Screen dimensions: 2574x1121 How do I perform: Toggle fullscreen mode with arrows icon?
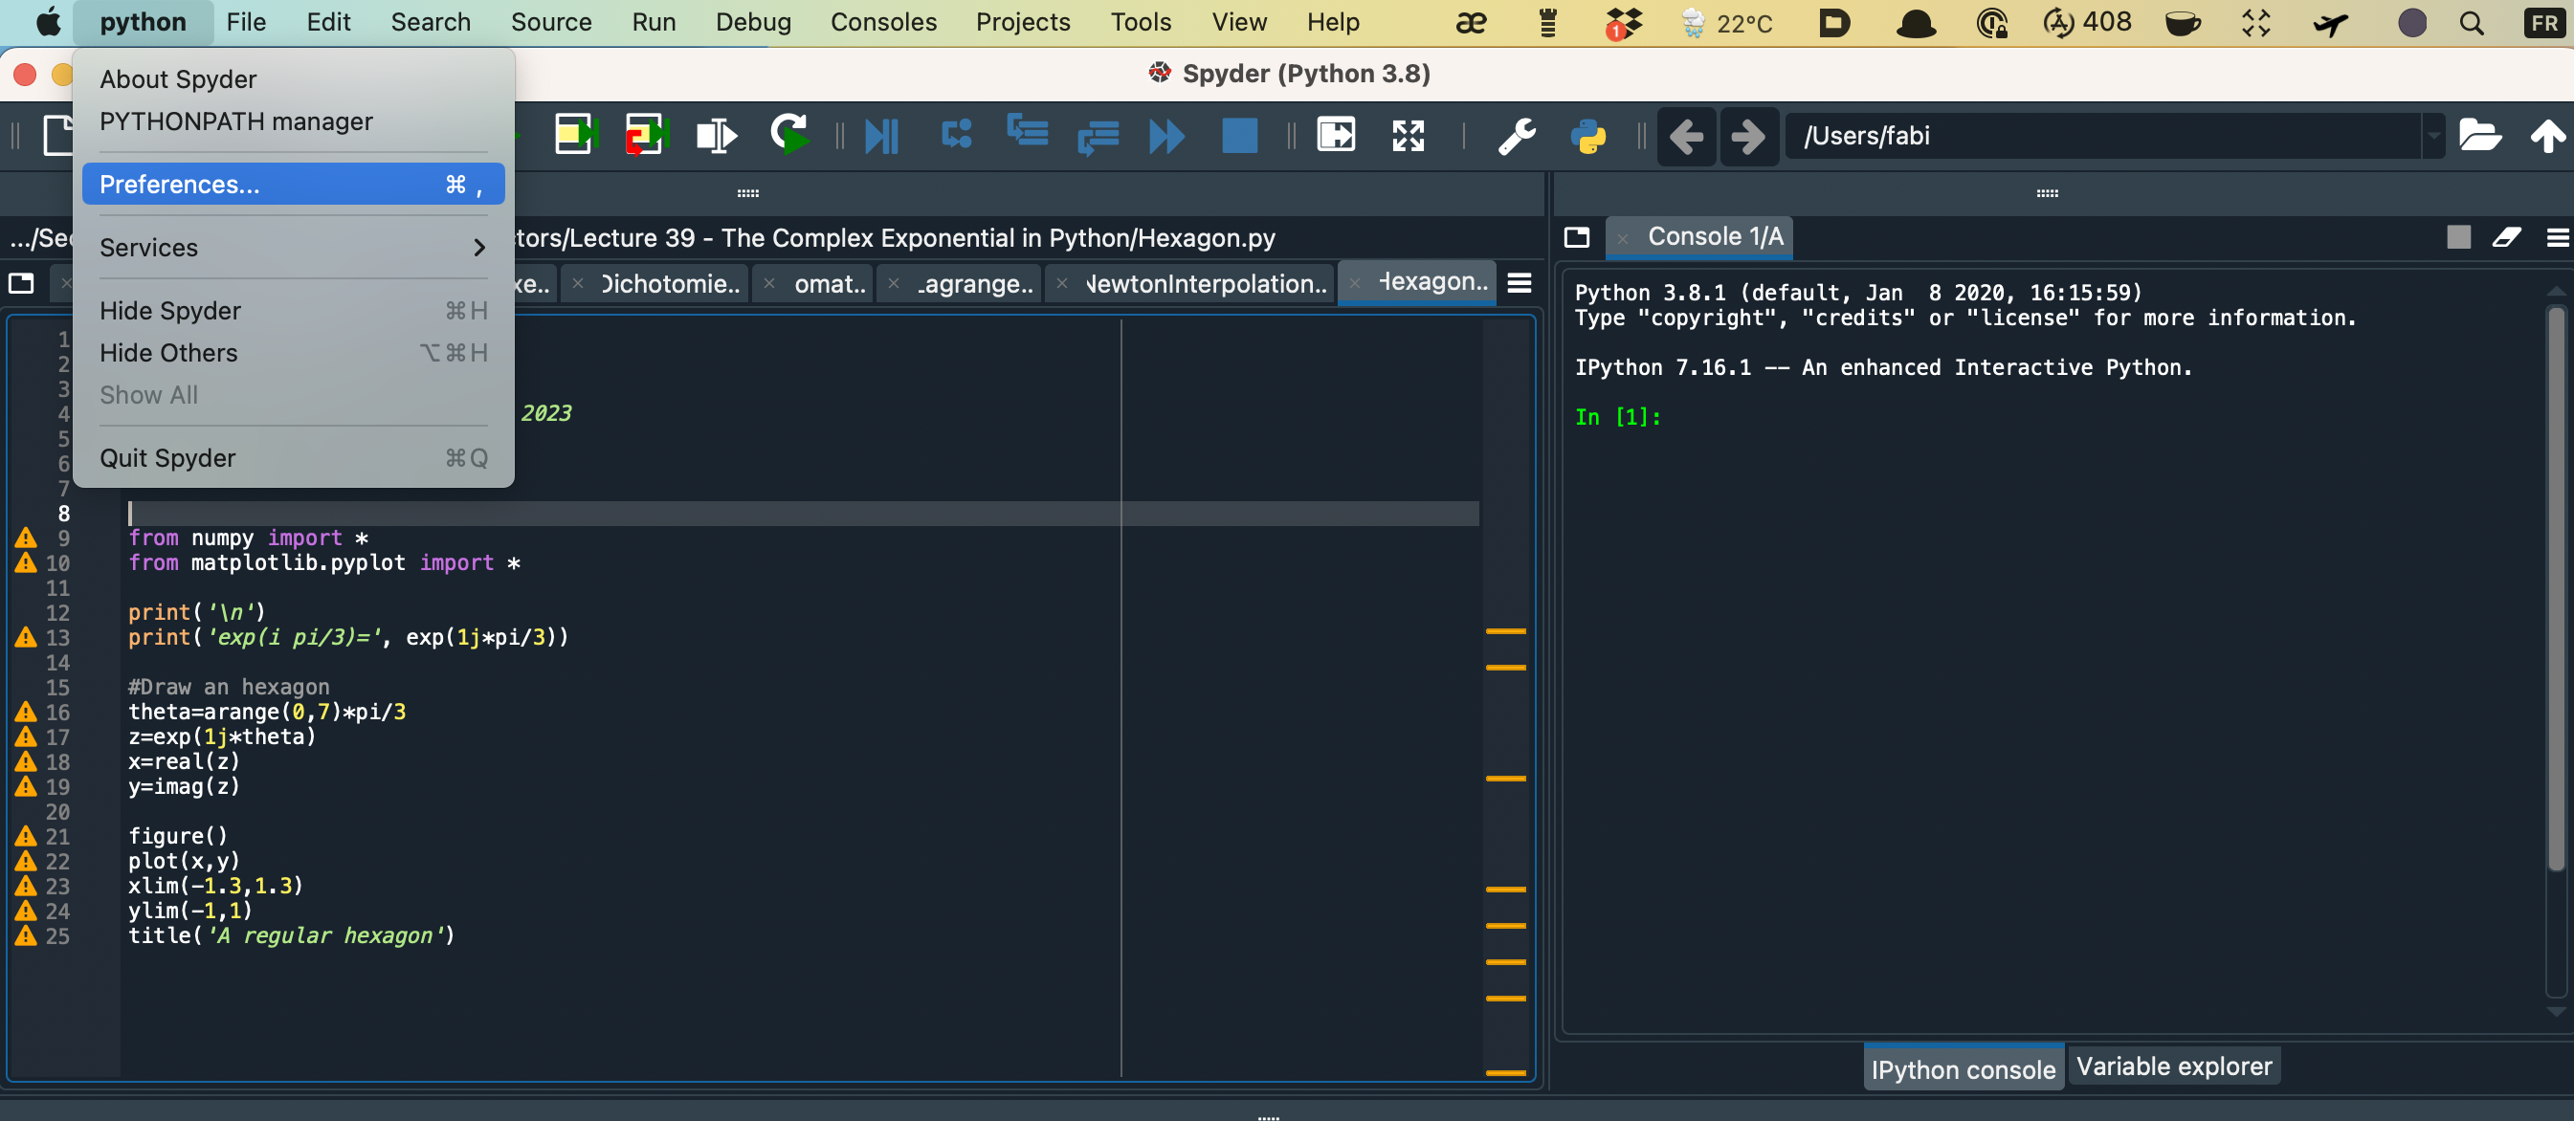pyautogui.click(x=1408, y=135)
